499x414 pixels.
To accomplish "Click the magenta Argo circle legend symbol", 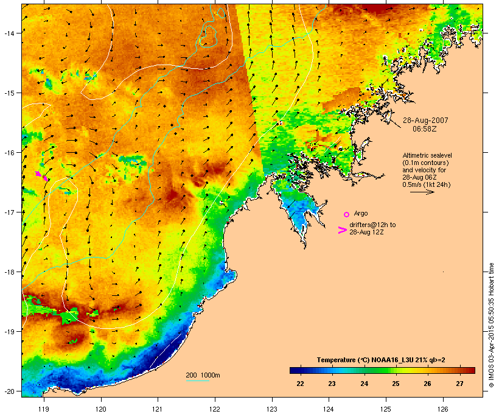I will click(x=347, y=214).
